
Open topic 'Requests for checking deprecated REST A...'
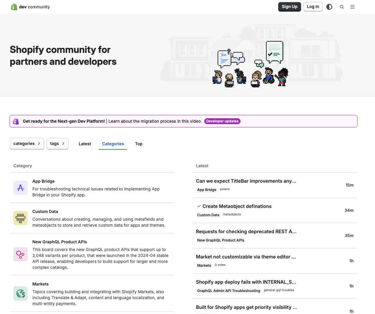[246, 231]
